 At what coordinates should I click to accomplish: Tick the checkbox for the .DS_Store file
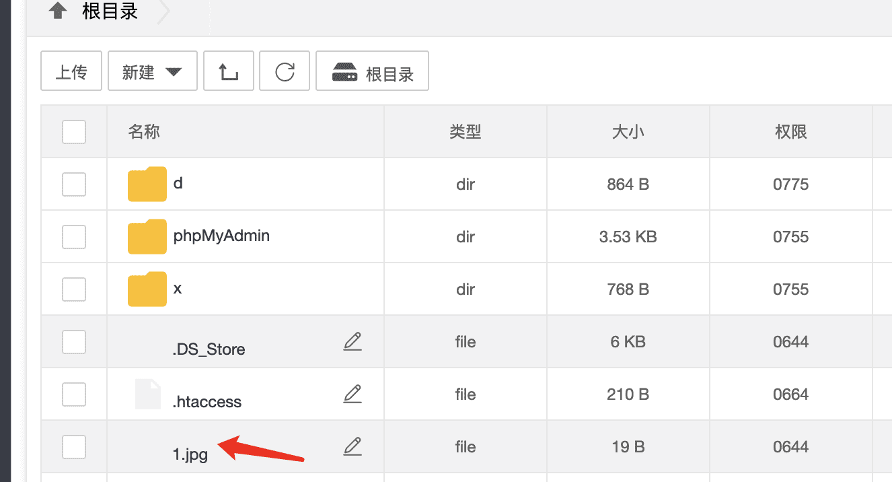[x=74, y=342]
